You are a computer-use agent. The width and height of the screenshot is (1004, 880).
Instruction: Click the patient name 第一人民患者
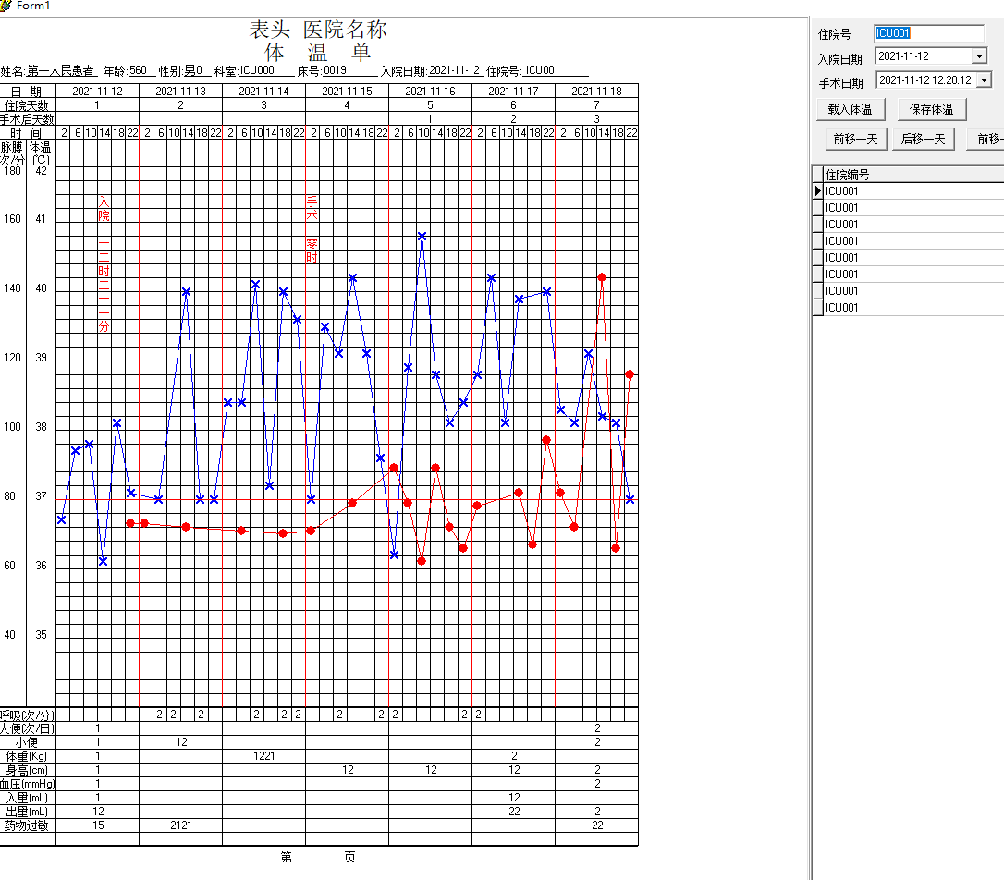click(60, 71)
